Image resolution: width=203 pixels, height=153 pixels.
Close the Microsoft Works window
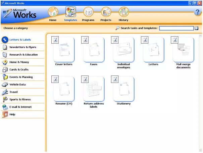199,3
